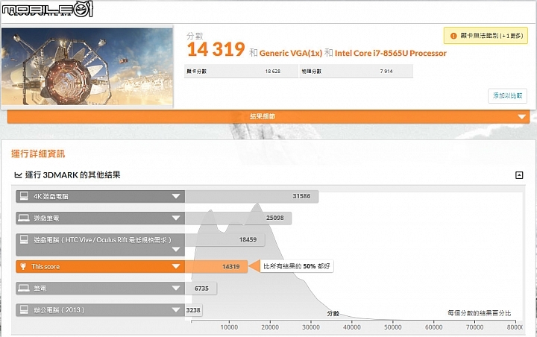Click the Generic VGA(1x) link
The height and width of the screenshot is (337, 537).
point(290,53)
